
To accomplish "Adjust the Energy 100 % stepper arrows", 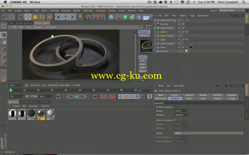I will 187,111.
